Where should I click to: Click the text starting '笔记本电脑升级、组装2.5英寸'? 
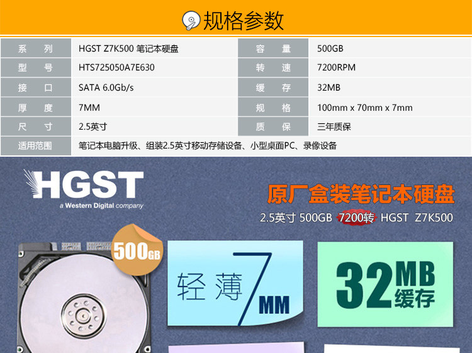(x=208, y=146)
